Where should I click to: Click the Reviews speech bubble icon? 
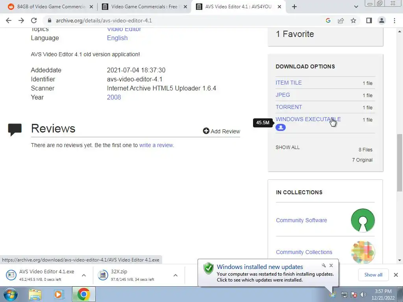click(15, 129)
